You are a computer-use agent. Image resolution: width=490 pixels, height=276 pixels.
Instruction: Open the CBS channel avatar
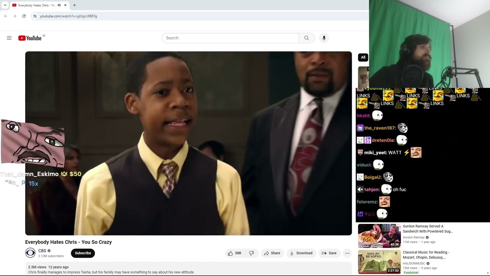[30, 253]
